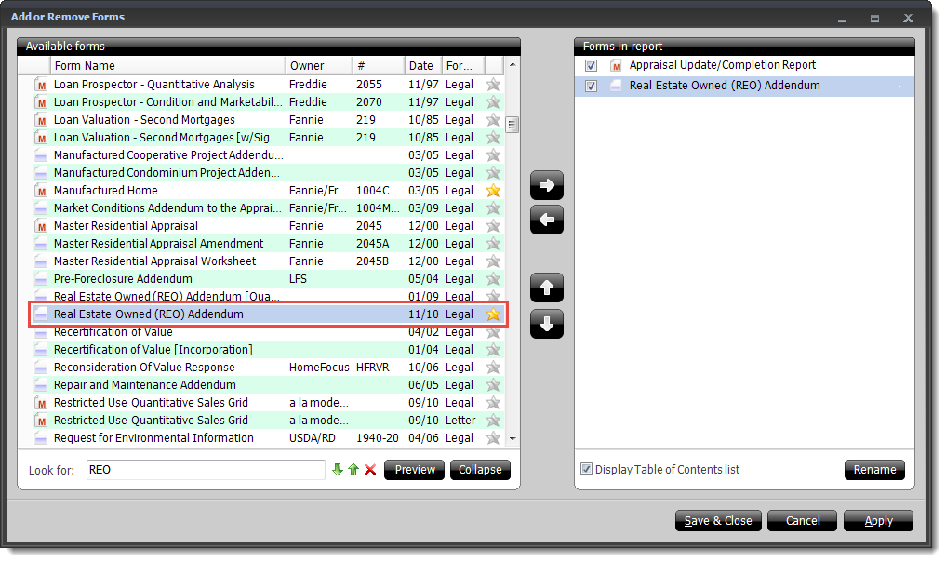Select Real Estate Owned (REO) Addendum [Qua... row
Viewport: 946px width, 562px height.
pyautogui.click(x=268, y=296)
